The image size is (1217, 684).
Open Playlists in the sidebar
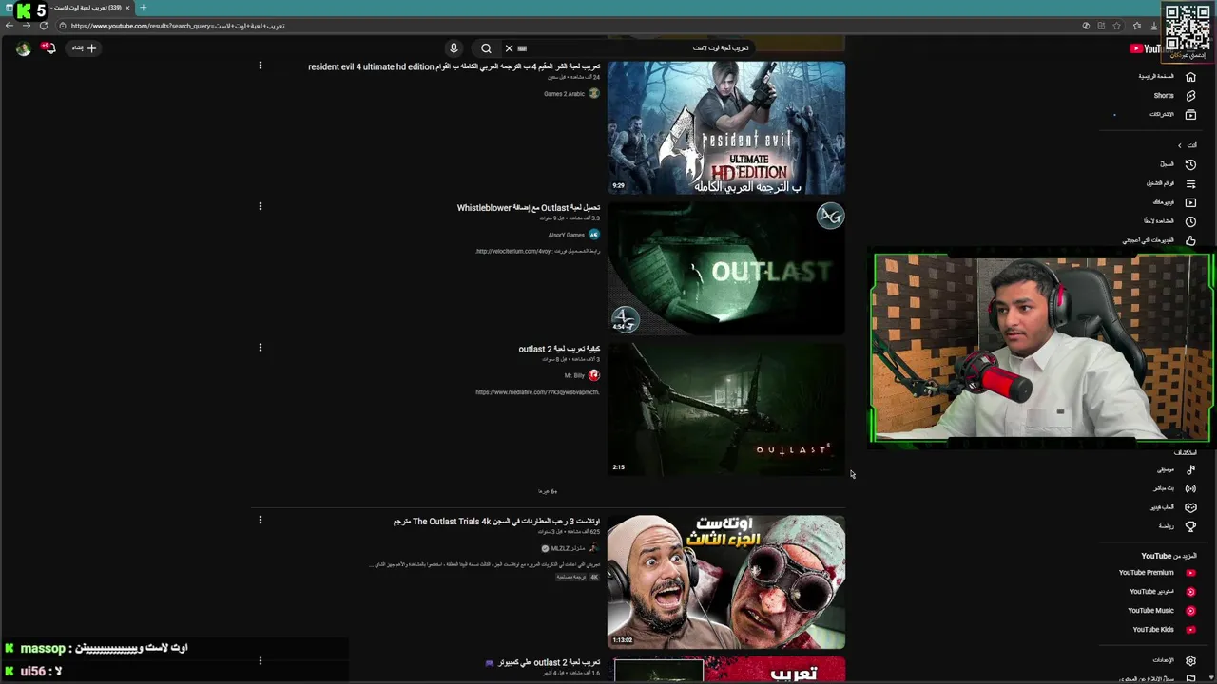point(1169,183)
